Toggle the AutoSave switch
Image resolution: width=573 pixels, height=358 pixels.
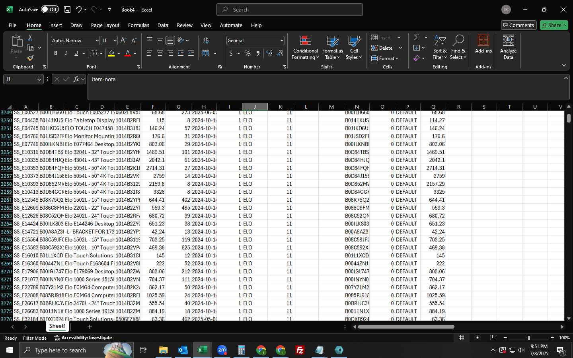(50, 10)
